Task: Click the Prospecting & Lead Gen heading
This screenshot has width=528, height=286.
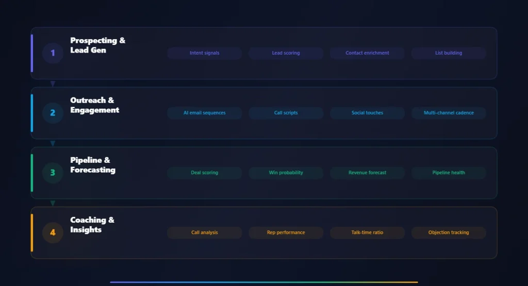Action: click(x=97, y=45)
